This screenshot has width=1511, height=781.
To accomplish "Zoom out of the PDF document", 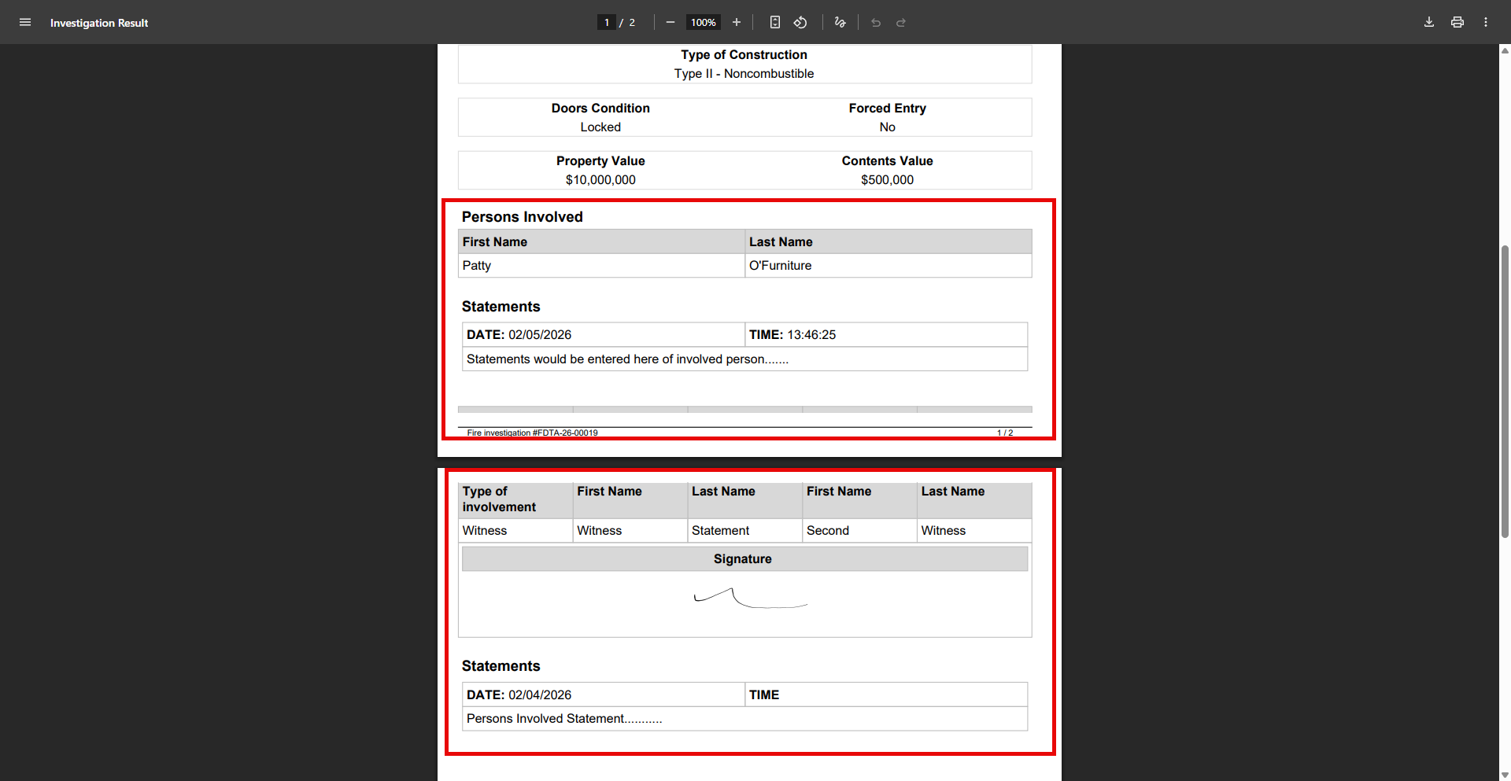I will pyautogui.click(x=671, y=22).
